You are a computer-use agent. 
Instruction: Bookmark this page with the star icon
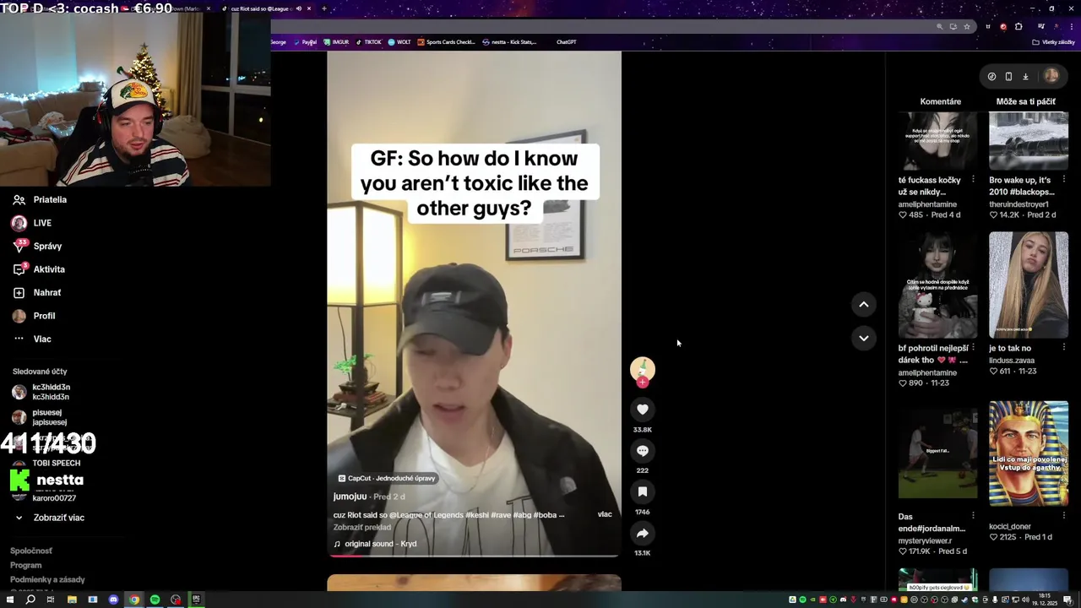pyautogui.click(x=967, y=26)
